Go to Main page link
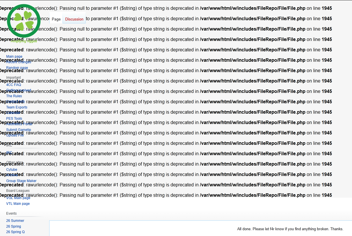352x236 pixels. 14,57
